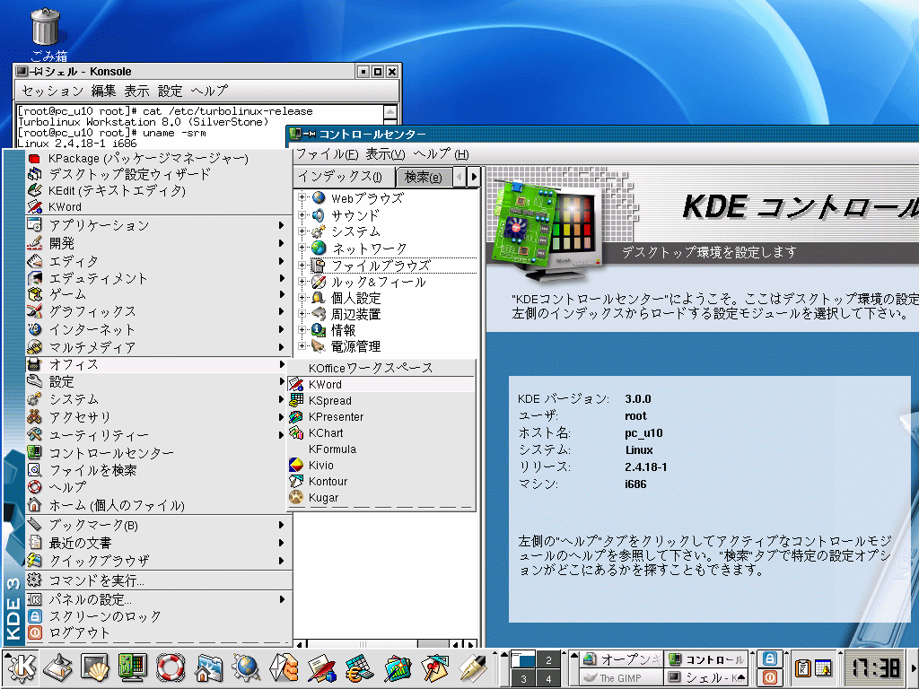The width and height of the screenshot is (919, 689).
Task: Click the panel clock showing 17:38
Action: pyautogui.click(x=876, y=667)
